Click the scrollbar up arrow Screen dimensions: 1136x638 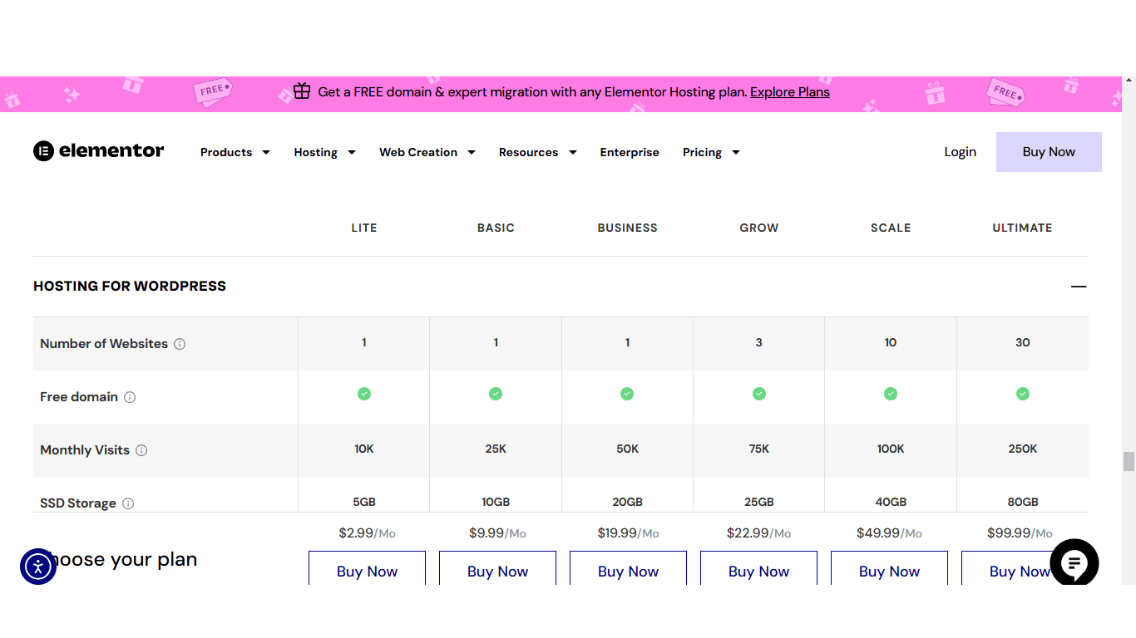[x=1129, y=82]
